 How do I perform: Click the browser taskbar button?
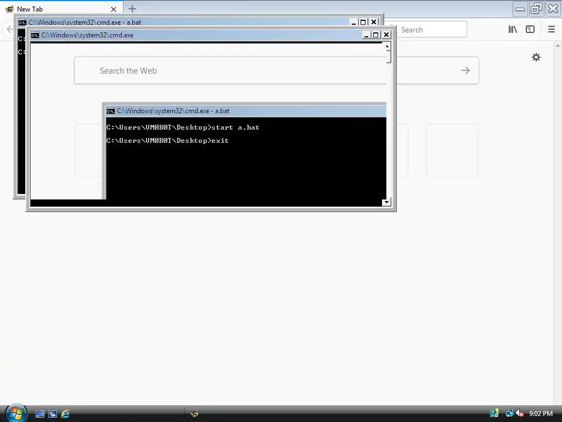pyautogui.click(x=194, y=414)
